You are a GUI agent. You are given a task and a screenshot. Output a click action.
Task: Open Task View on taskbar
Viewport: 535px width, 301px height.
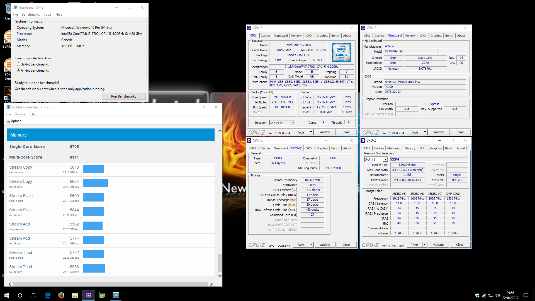click(x=33, y=295)
